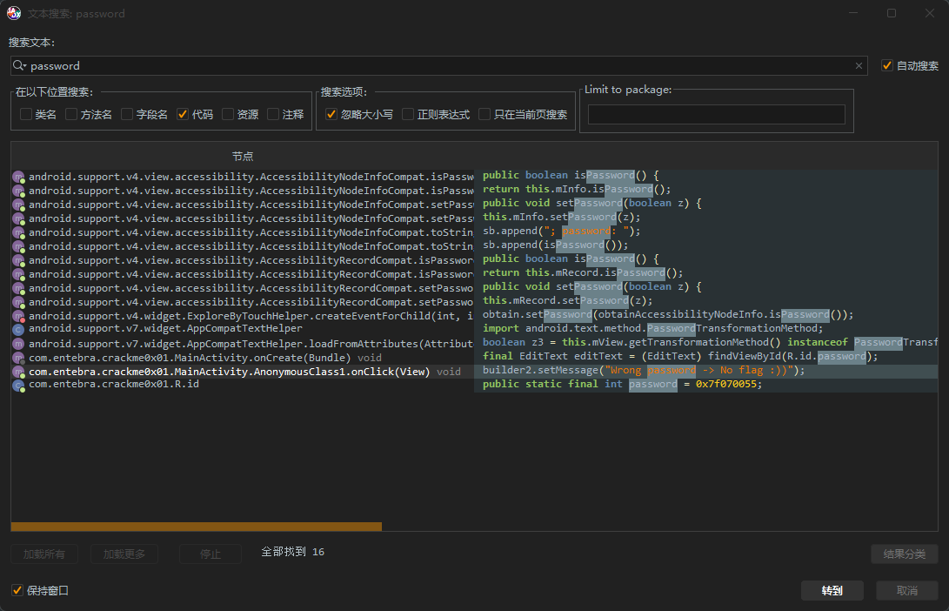Click the 节点 column header
The image size is (949, 611).
tap(243, 157)
